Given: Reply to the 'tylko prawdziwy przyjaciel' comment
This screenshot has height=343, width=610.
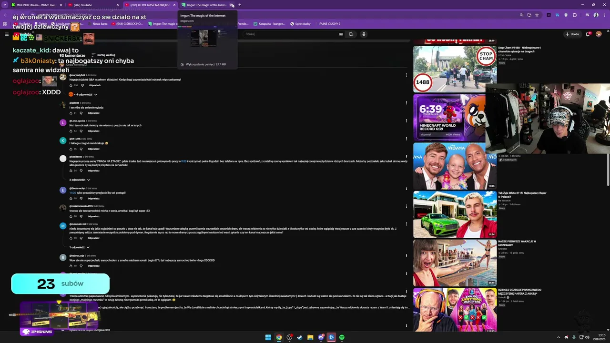Looking at the screenshot, I should tap(93, 198).
